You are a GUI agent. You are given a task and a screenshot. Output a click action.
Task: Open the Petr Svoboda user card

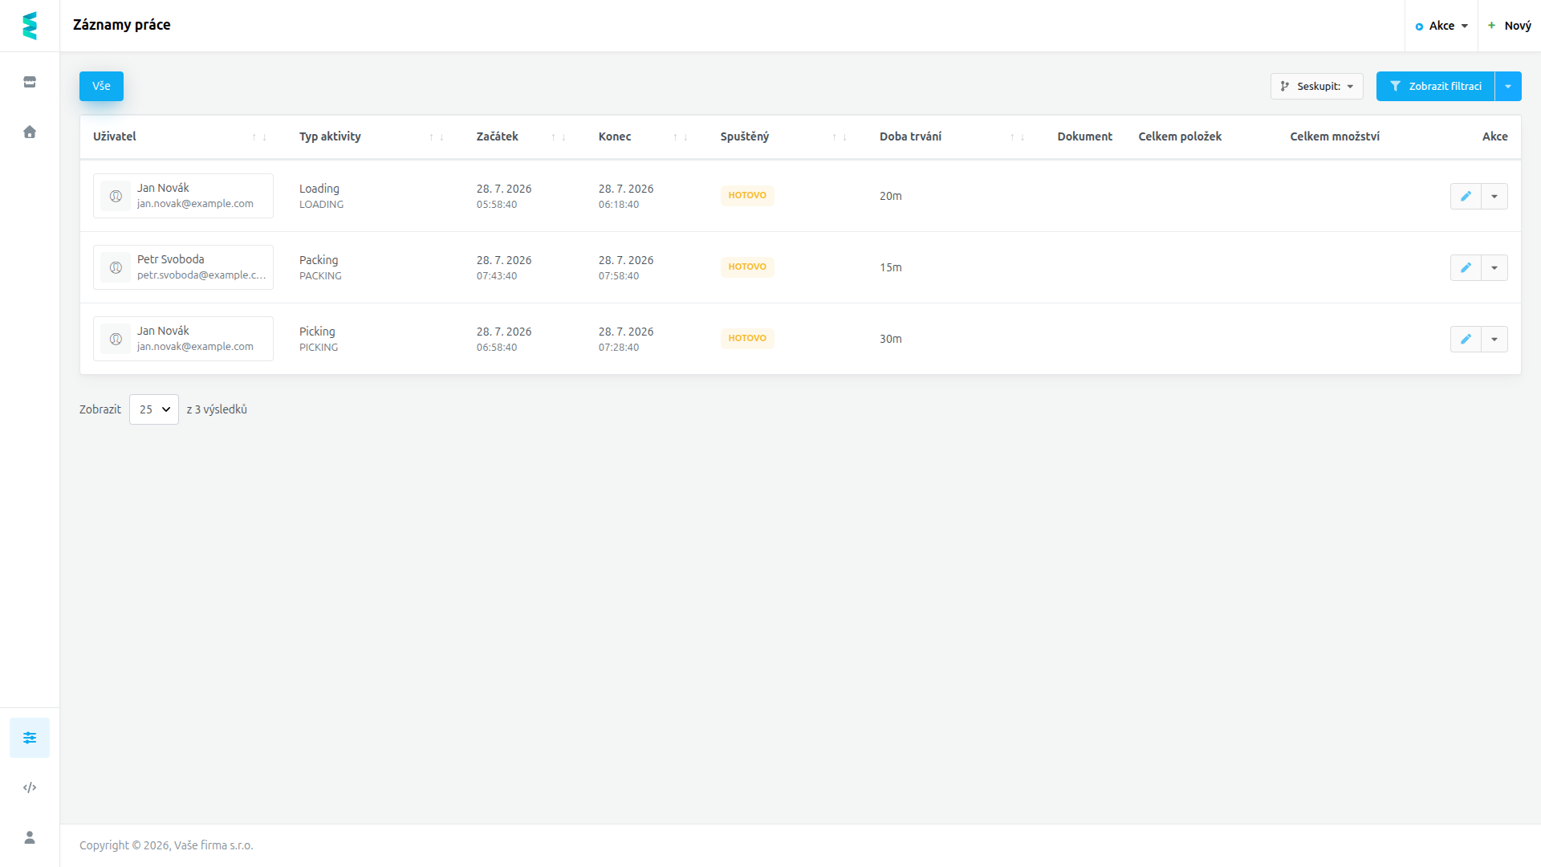pos(183,267)
